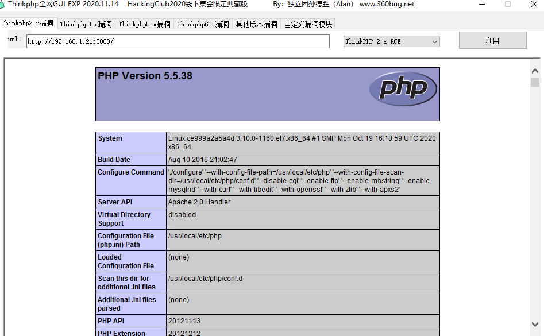
Task: Switch to the Thinkphp5.x漏洞 tab
Action: (x=145, y=24)
